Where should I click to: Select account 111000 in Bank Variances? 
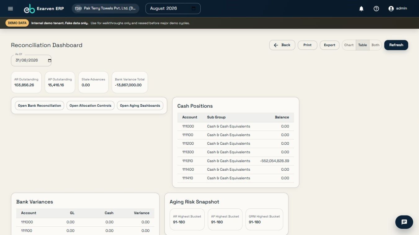point(85,222)
